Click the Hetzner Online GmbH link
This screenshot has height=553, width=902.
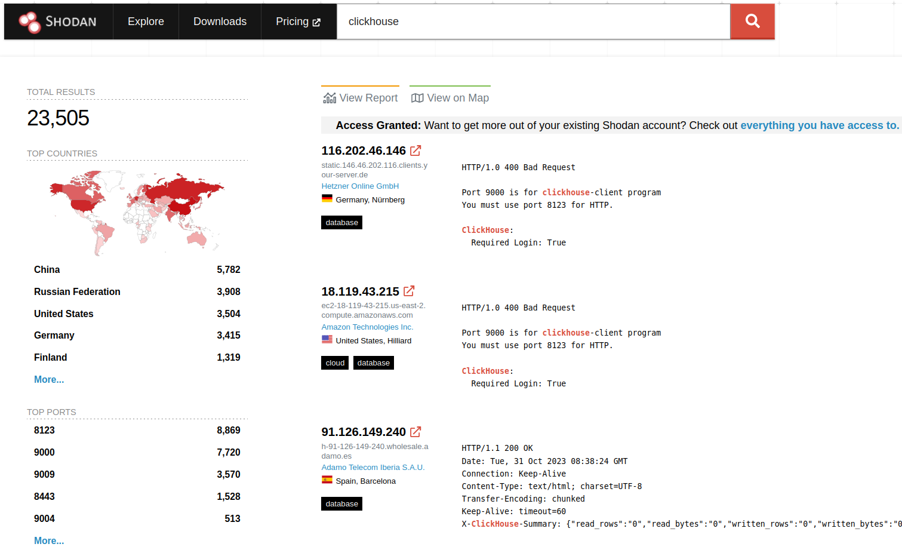click(x=360, y=186)
